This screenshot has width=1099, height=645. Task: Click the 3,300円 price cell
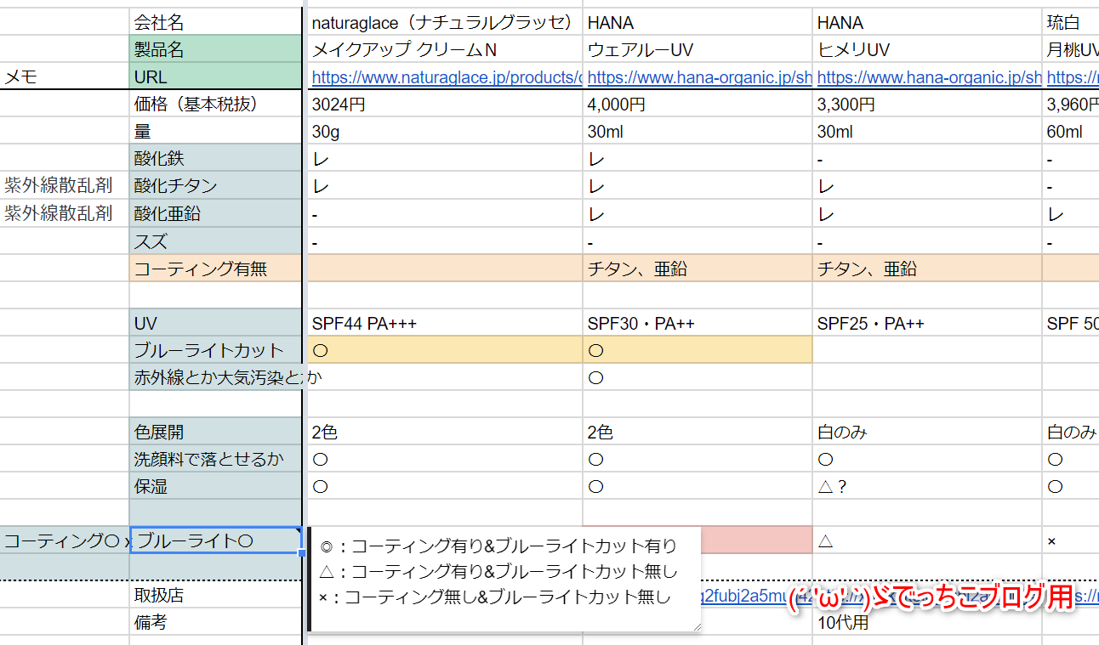[x=927, y=105]
